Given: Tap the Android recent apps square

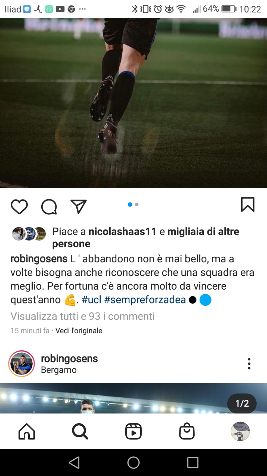Looking at the screenshot, I should 193,463.
